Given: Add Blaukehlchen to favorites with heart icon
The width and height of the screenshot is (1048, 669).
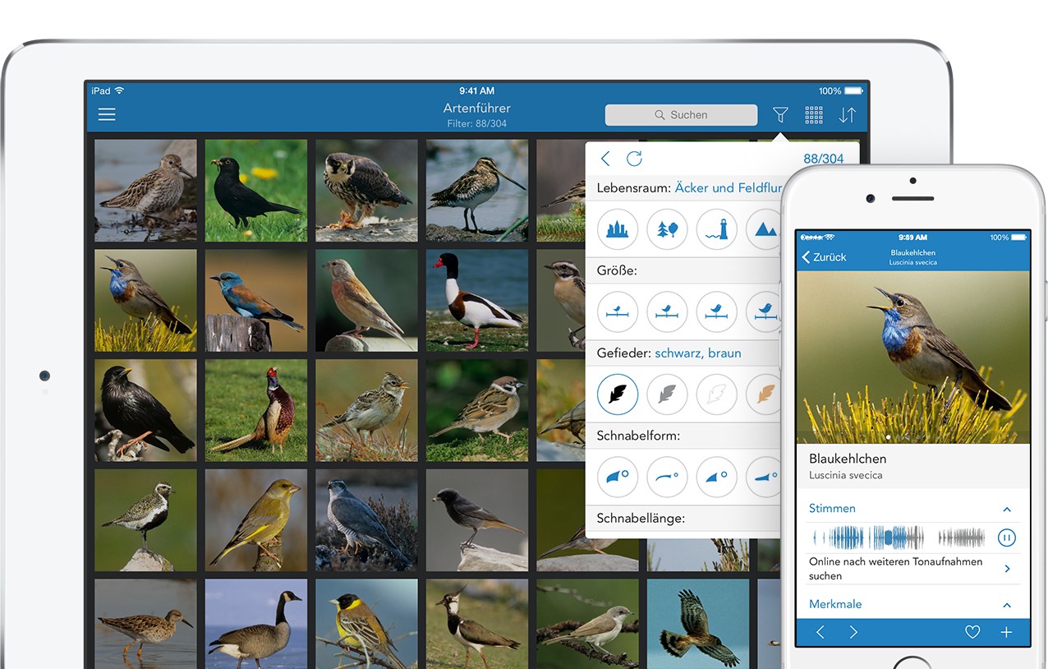Looking at the screenshot, I should tap(972, 632).
